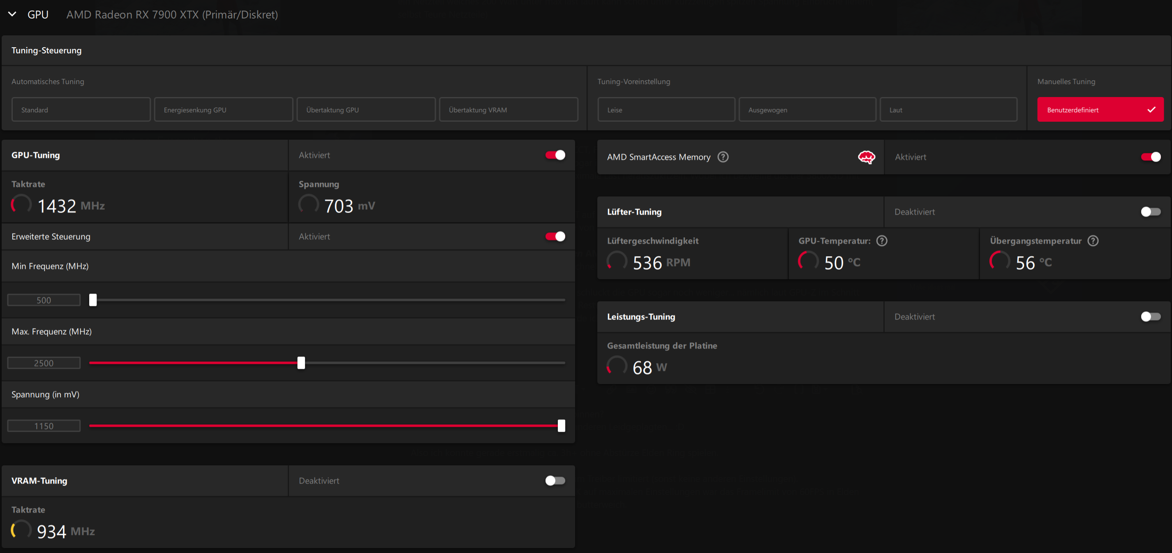Click the Min Frequenz slider handle
Image resolution: width=1172 pixels, height=553 pixels.
pyautogui.click(x=93, y=299)
